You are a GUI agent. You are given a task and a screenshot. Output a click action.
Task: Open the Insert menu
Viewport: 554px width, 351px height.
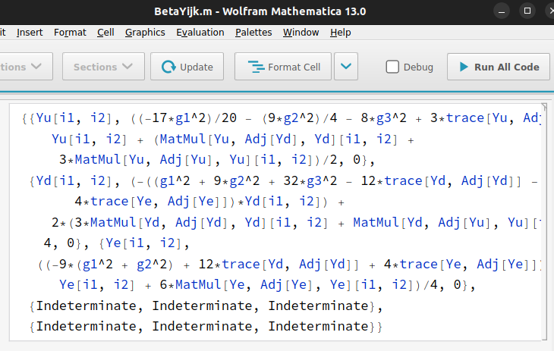click(30, 33)
